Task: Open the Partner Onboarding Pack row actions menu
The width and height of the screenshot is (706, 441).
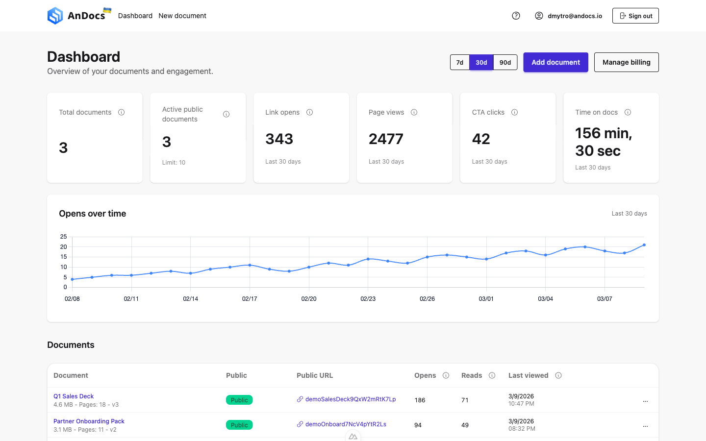Action: tap(645, 425)
